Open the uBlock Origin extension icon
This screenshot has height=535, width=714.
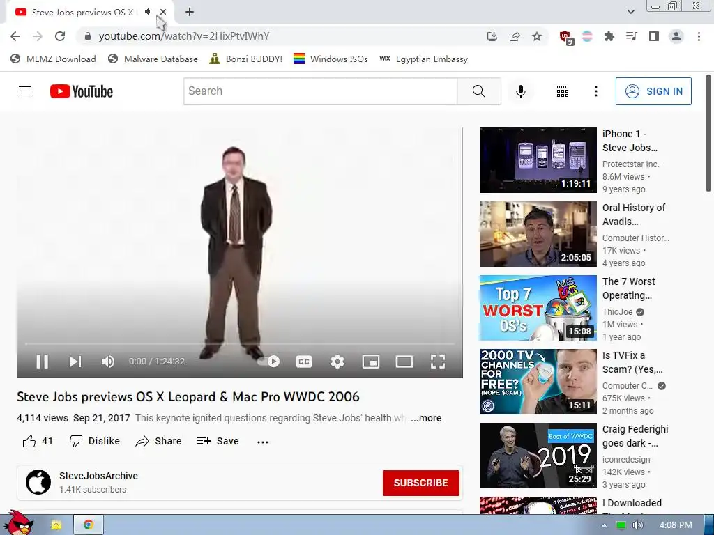[x=566, y=38]
